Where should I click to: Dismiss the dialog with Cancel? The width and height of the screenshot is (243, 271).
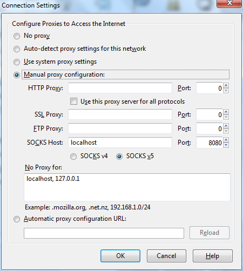pos(166,256)
